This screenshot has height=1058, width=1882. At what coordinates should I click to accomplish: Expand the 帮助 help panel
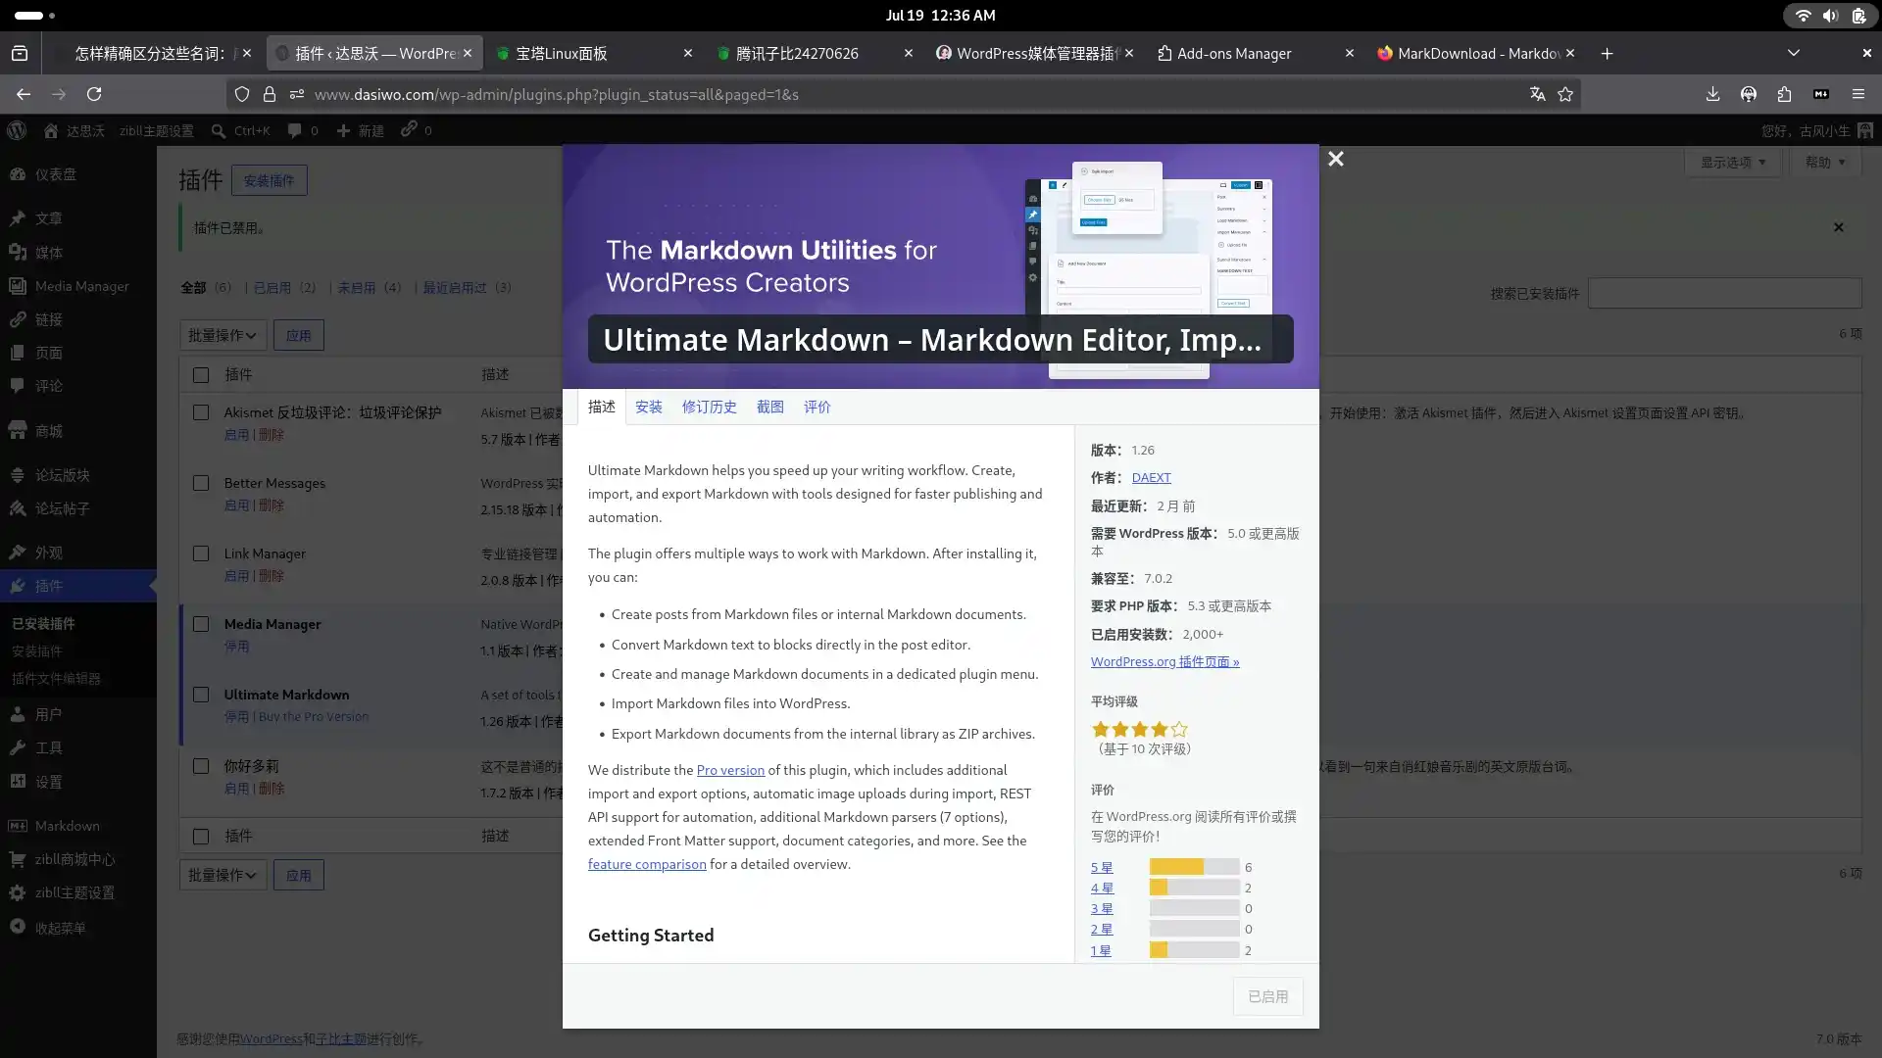pos(1825,162)
